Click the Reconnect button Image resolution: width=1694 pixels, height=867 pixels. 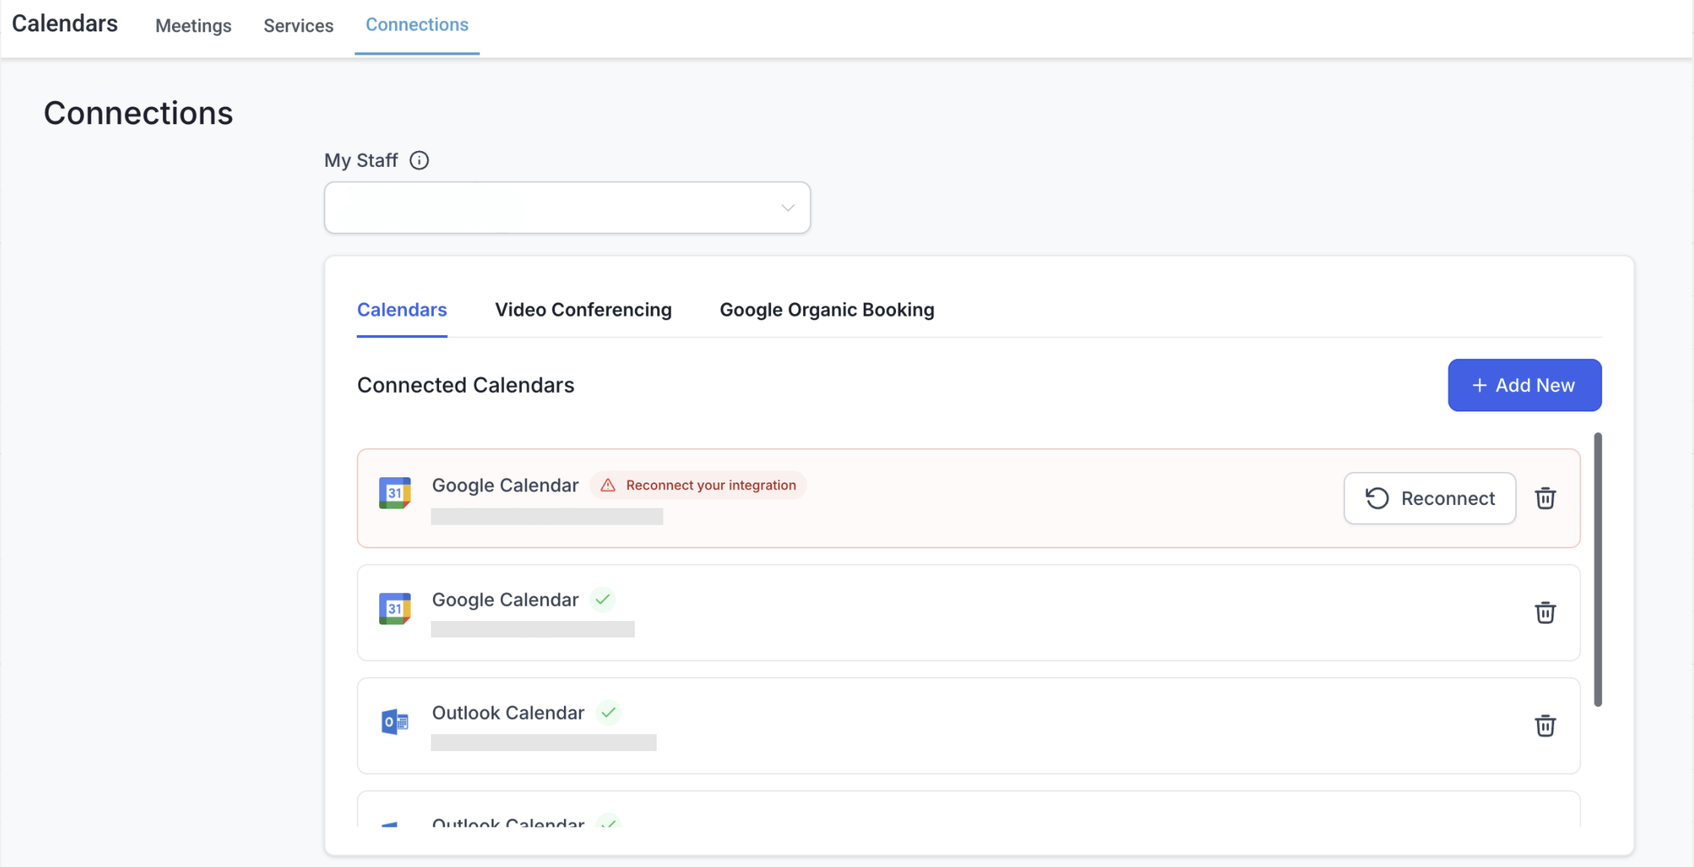click(x=1429, y=498)
